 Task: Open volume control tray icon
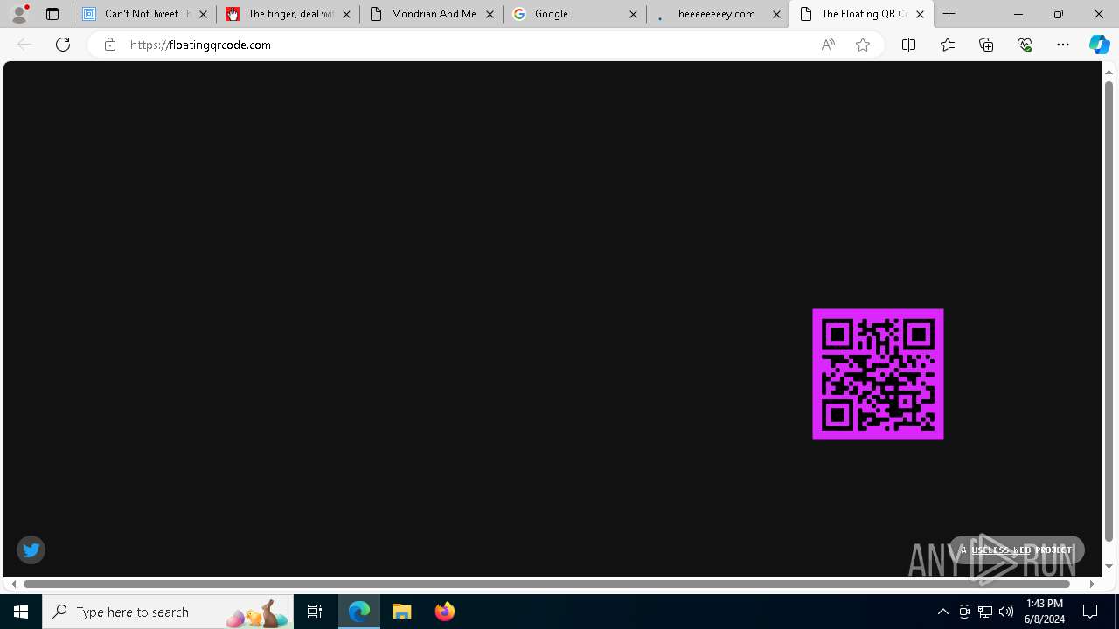(x=1006, y=612)
